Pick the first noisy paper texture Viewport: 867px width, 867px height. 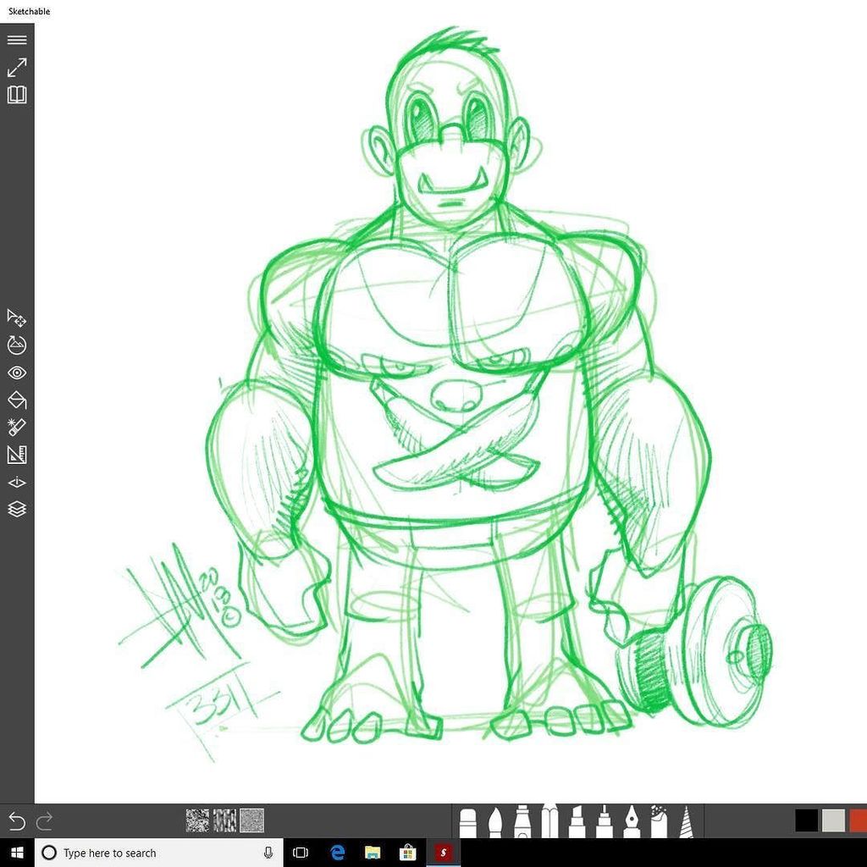pyautogui.click(x=197, y=820)
